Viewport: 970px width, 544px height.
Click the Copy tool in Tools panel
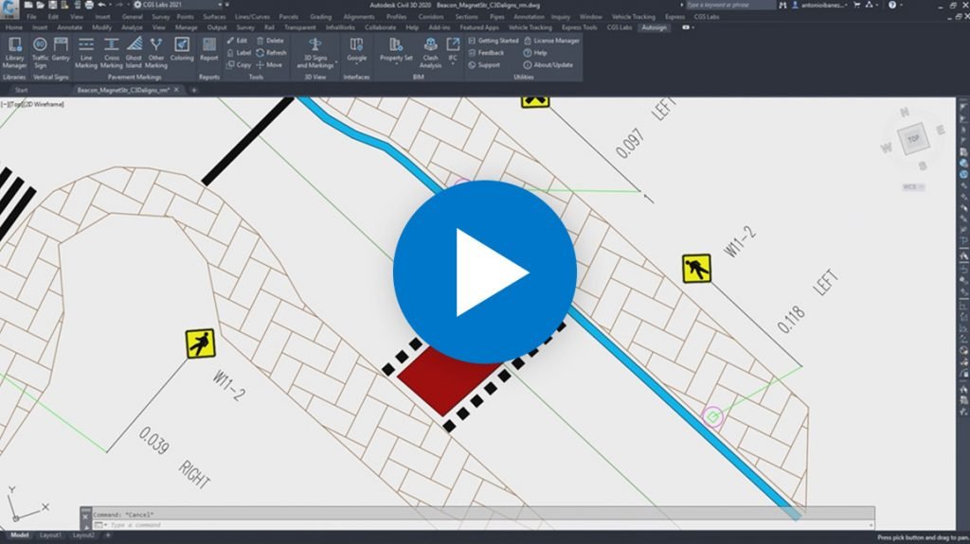click(239, 65)
